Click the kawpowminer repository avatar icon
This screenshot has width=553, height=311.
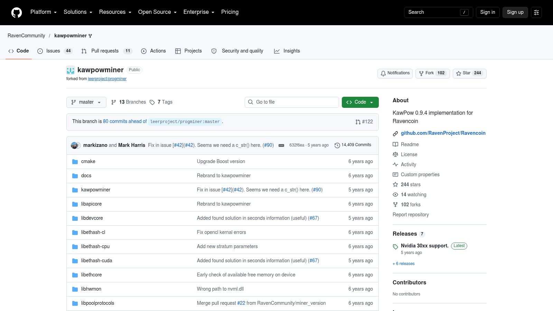pyautogui.click(x=71, y=70)
